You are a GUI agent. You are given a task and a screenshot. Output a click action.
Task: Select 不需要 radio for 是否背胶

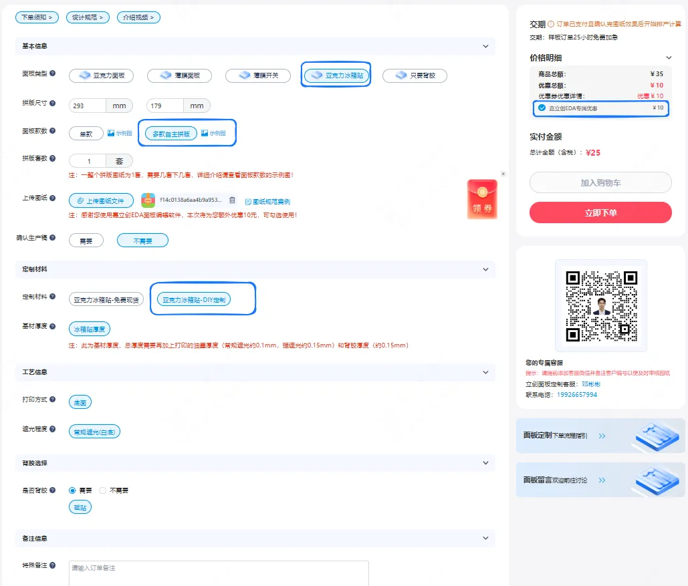click(x=102, y=490)
